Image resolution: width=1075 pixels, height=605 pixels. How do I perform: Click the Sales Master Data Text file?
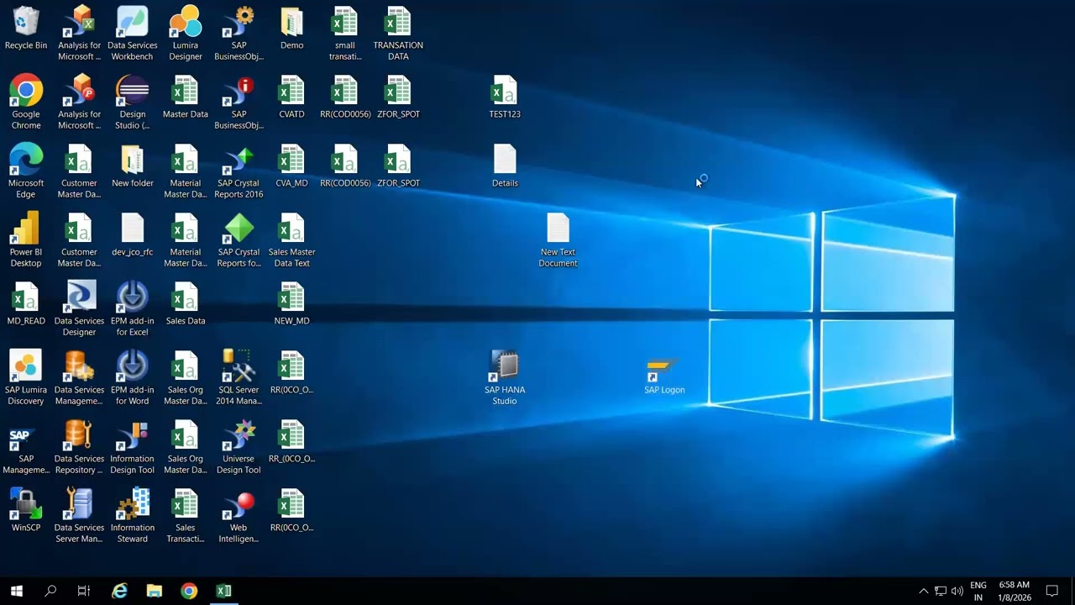[x=292, y=240]
